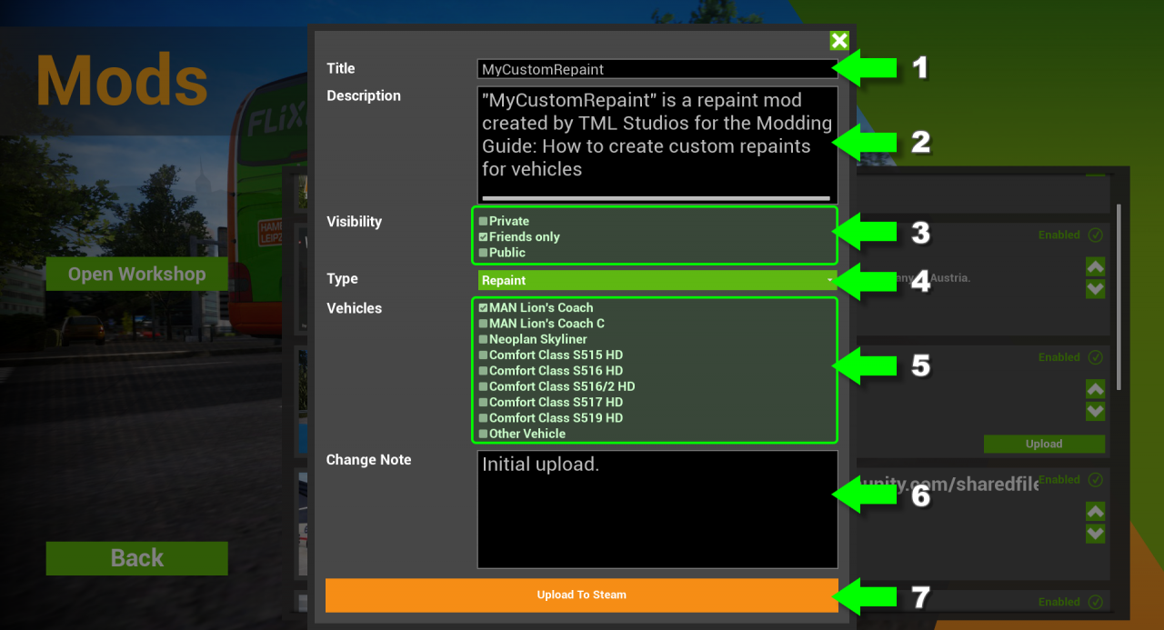
Task: Set visibility to Private
Action: click(484, 221)
